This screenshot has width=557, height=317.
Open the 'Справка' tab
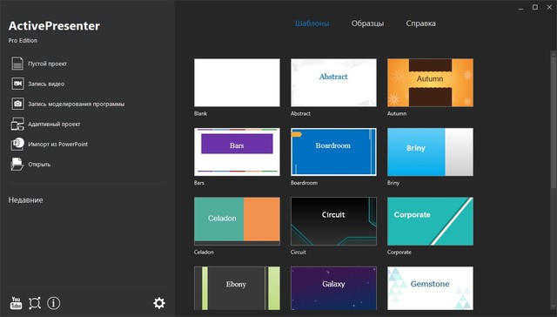[x=420, y=24]
